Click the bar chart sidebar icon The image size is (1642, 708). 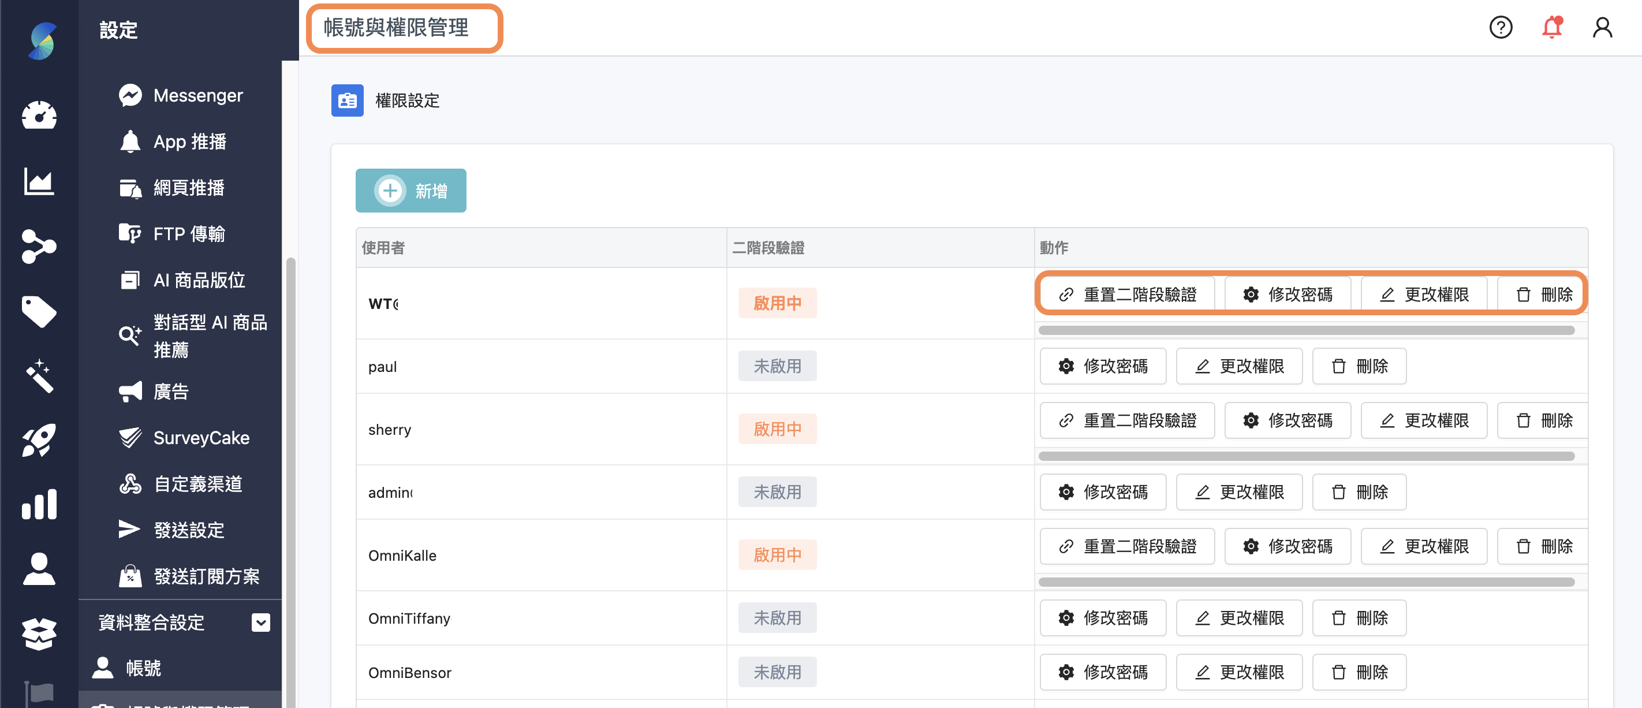point(39,505)
